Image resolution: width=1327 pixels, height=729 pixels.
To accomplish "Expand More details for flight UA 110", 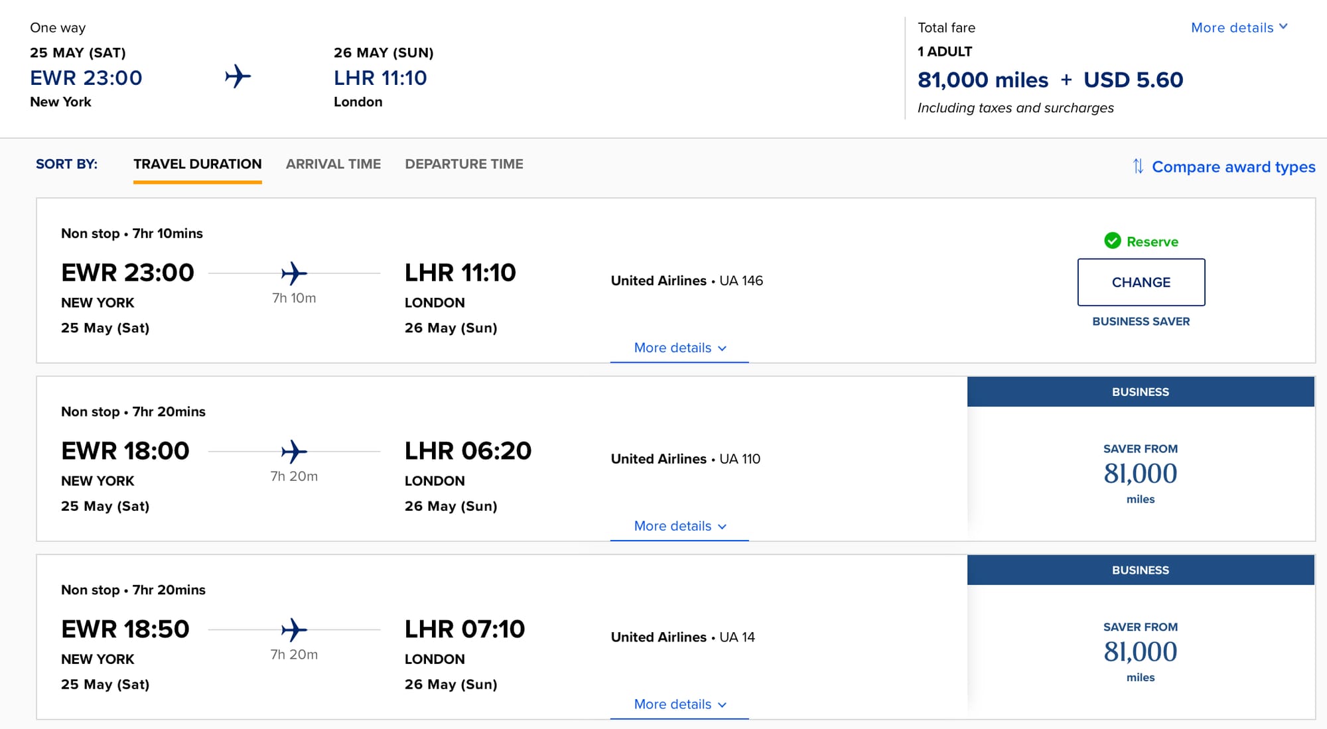I will [x=679, y=526].
